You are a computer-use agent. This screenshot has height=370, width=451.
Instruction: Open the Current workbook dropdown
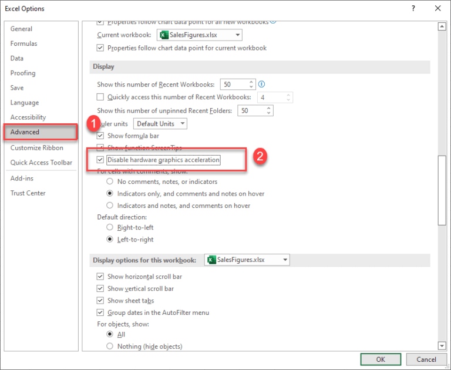click(199, 35)
